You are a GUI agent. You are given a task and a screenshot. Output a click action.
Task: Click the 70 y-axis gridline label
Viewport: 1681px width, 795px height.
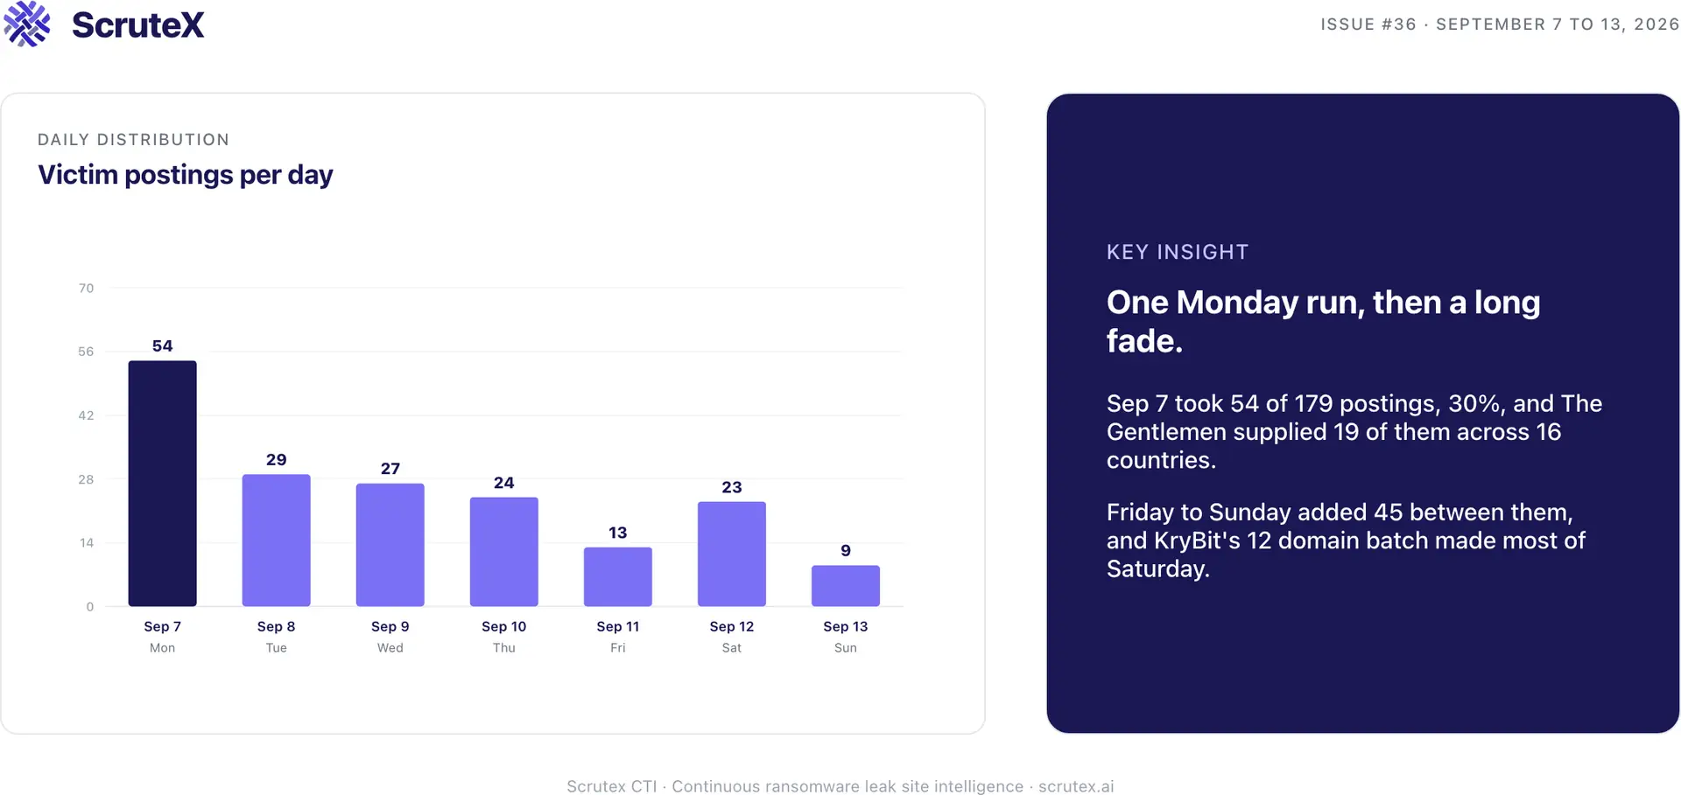(86, 288)
